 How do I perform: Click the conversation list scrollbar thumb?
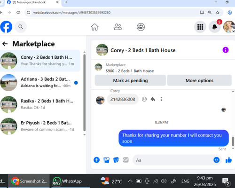85,93
